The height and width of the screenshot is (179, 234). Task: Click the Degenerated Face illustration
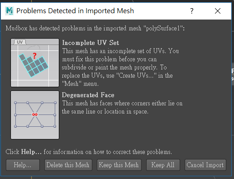tap(35, 115)
